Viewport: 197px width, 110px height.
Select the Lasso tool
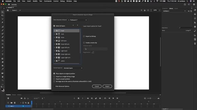point(2,19)
